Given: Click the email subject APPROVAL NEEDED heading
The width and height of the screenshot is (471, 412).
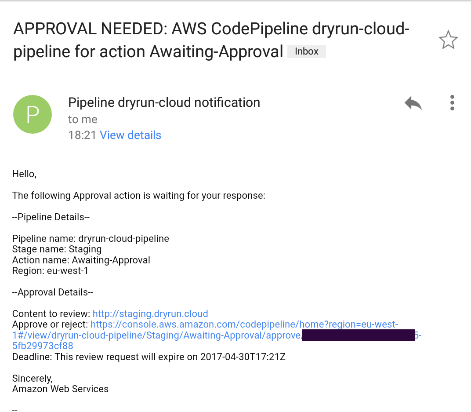Looking at the screenshot, I should 211,40.
